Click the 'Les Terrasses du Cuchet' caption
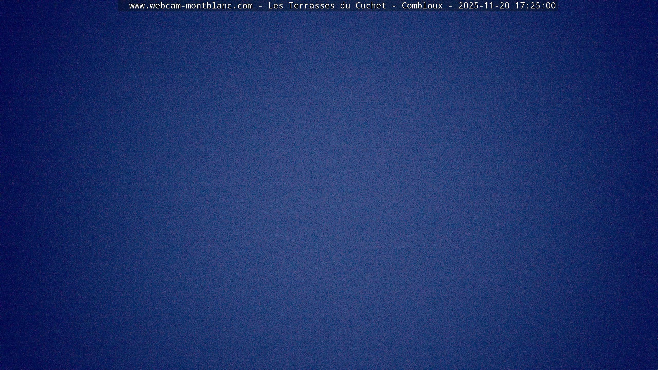Screen dimensions: 658x370 coord(327,6)
